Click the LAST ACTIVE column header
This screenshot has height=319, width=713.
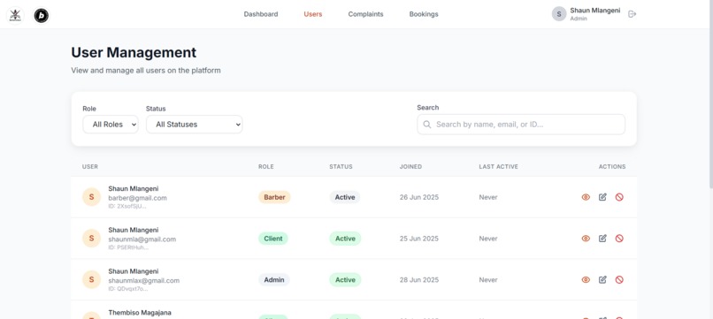(498, 167)
